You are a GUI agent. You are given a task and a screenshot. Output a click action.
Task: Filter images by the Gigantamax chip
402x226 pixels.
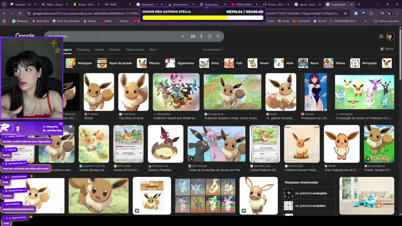[x=181, y=63]
